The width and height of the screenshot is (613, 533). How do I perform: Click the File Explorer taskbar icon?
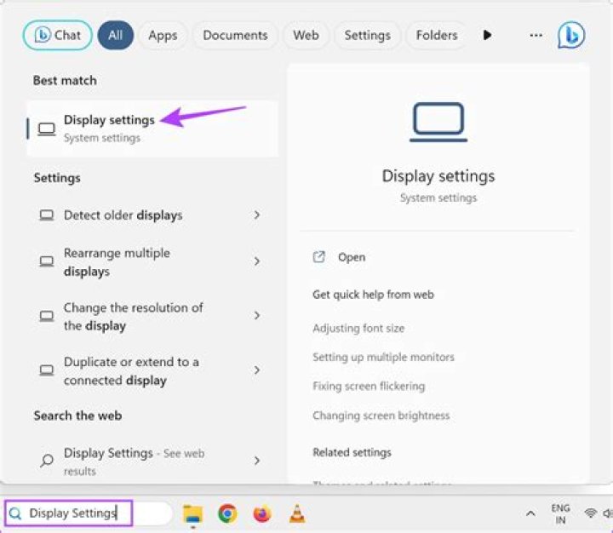(x=193, y=513)
